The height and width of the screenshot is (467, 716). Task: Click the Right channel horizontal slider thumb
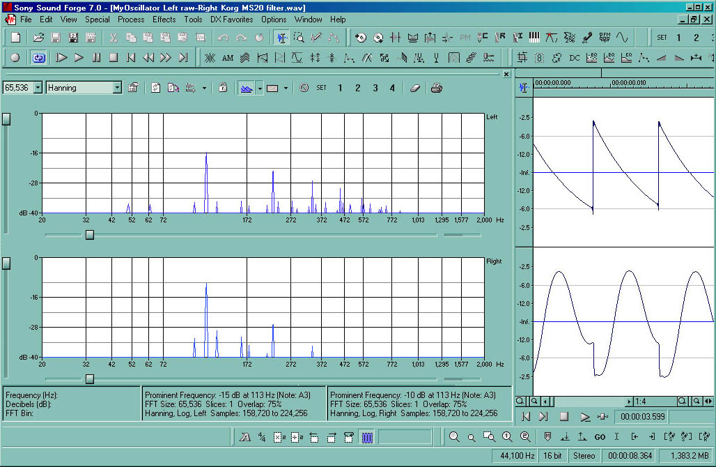[90, 379]
